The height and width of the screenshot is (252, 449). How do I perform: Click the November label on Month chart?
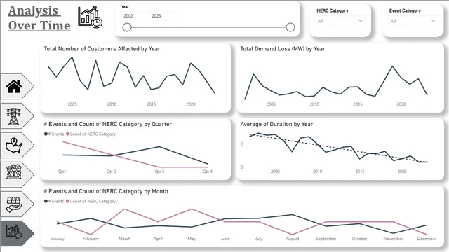tap(393, 239)
